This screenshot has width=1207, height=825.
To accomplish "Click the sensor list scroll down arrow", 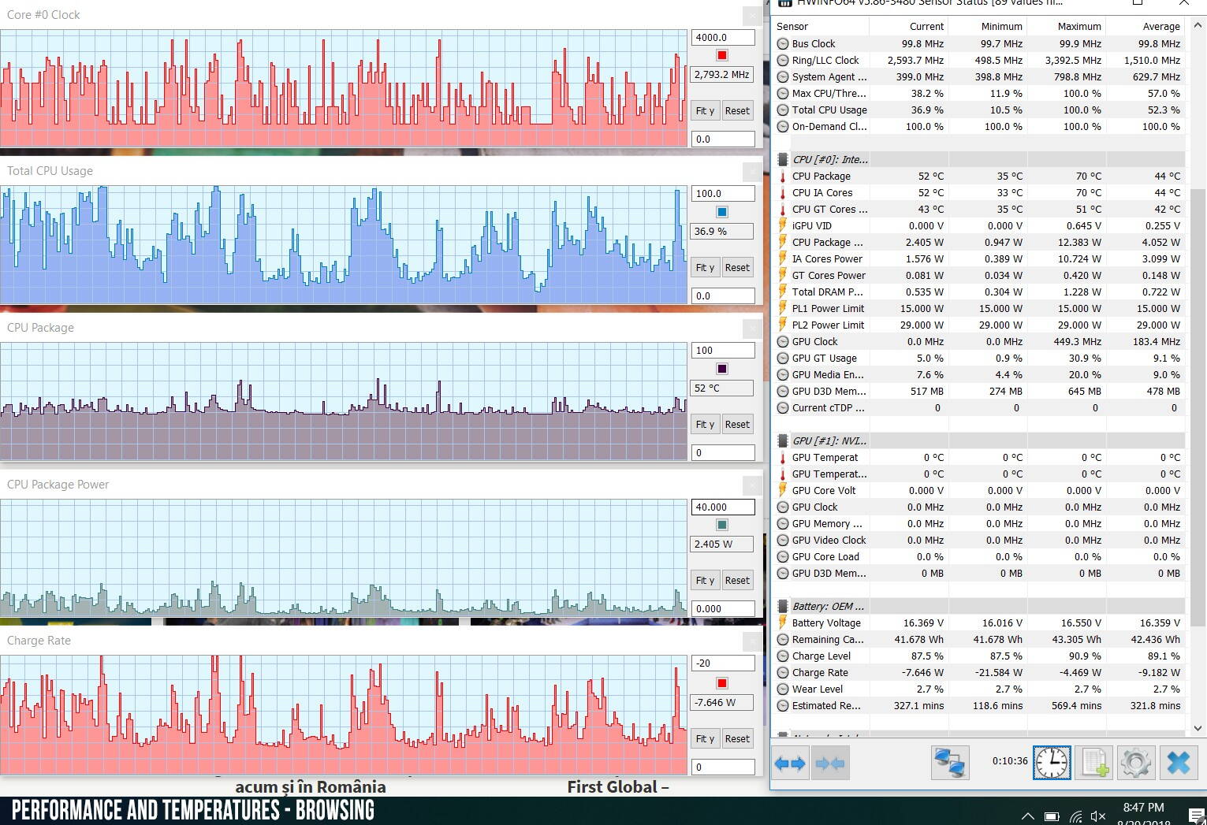I will 1199,728.
